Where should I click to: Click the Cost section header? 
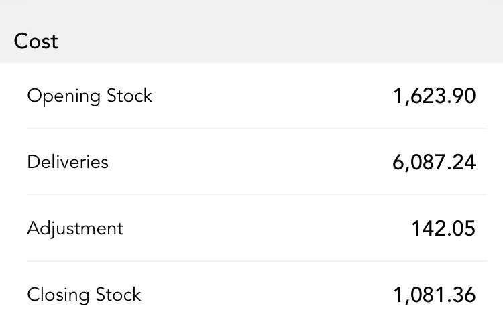36,42
